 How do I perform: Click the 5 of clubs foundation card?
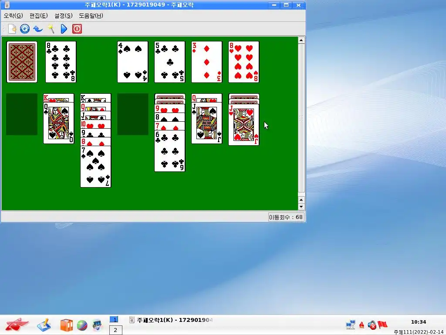(x=170, y=62)
